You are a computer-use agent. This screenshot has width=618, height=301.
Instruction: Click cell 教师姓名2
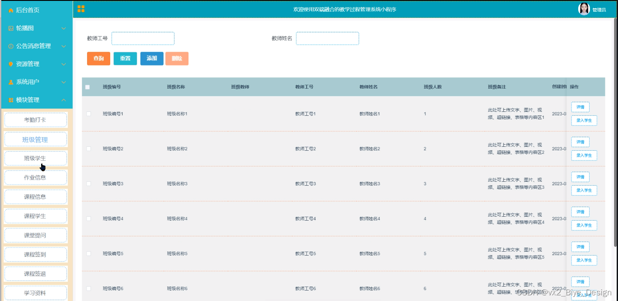(x=370, y=149)
